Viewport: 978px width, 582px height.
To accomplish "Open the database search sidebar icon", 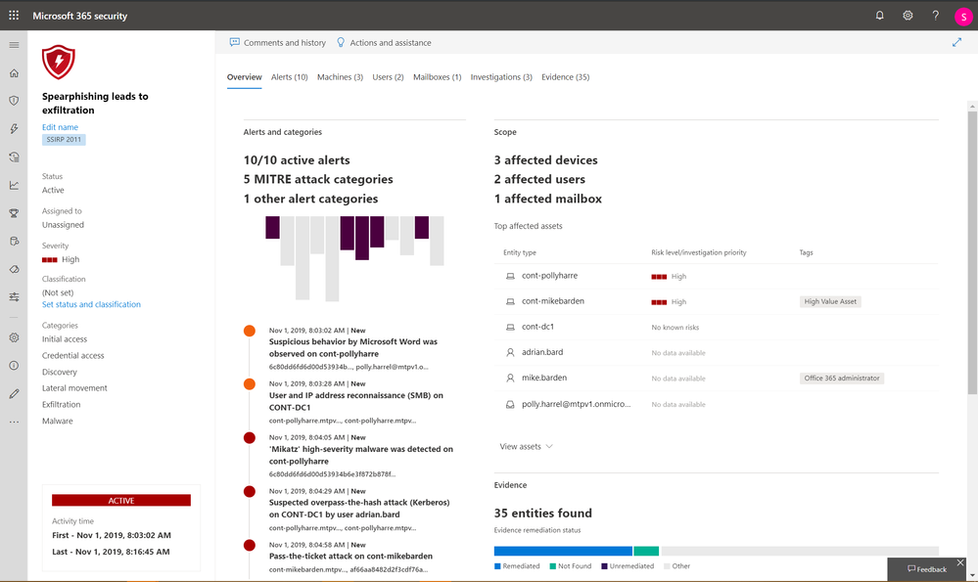I will 14,242.
